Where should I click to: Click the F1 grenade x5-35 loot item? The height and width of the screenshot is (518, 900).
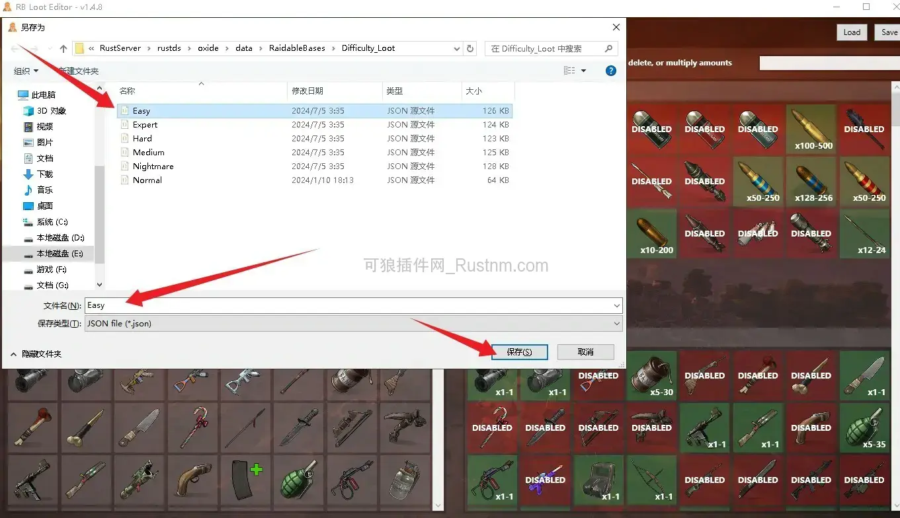click(864, 428)
